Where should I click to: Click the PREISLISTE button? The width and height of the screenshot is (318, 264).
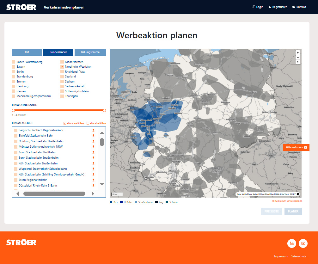(271, 212)
